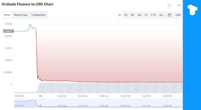201x110 pixels.
Task: Select the 7D time range
Action: point(126,15)
